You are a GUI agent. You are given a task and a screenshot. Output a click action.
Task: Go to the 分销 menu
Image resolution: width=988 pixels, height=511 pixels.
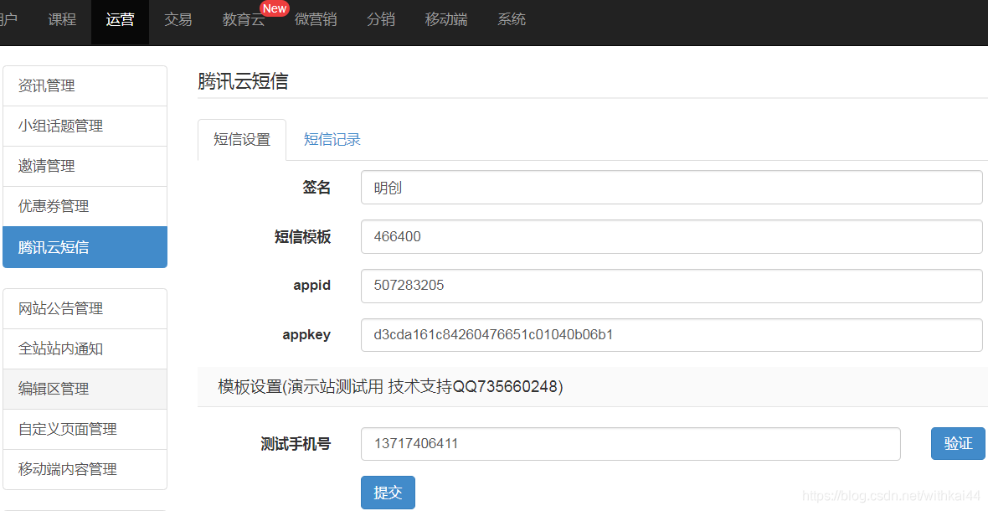(x=381, y=19)
